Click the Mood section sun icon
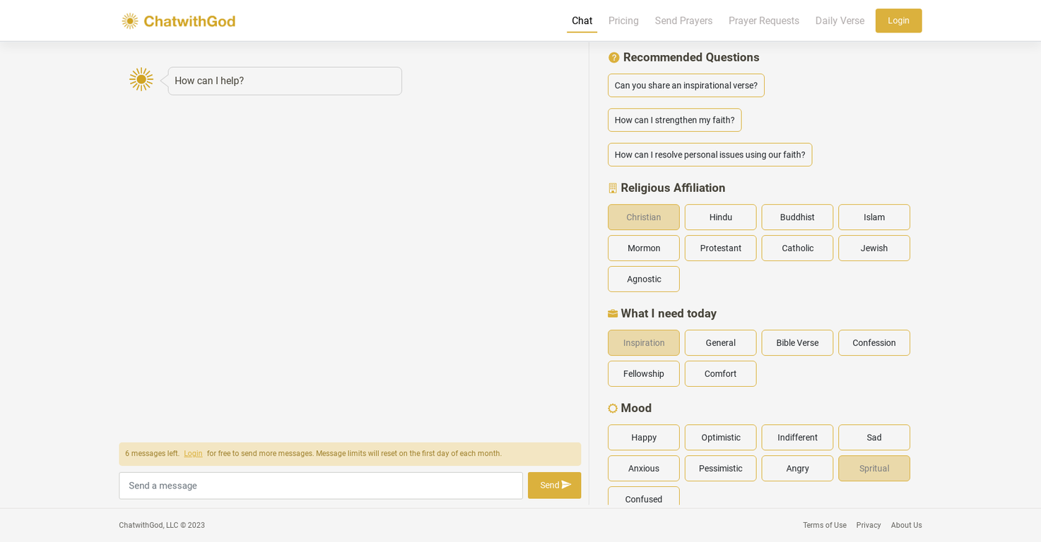1041x542 pixels. [613, 409]
